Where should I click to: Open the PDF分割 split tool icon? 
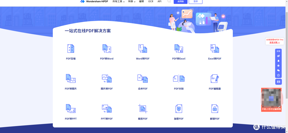179,79
